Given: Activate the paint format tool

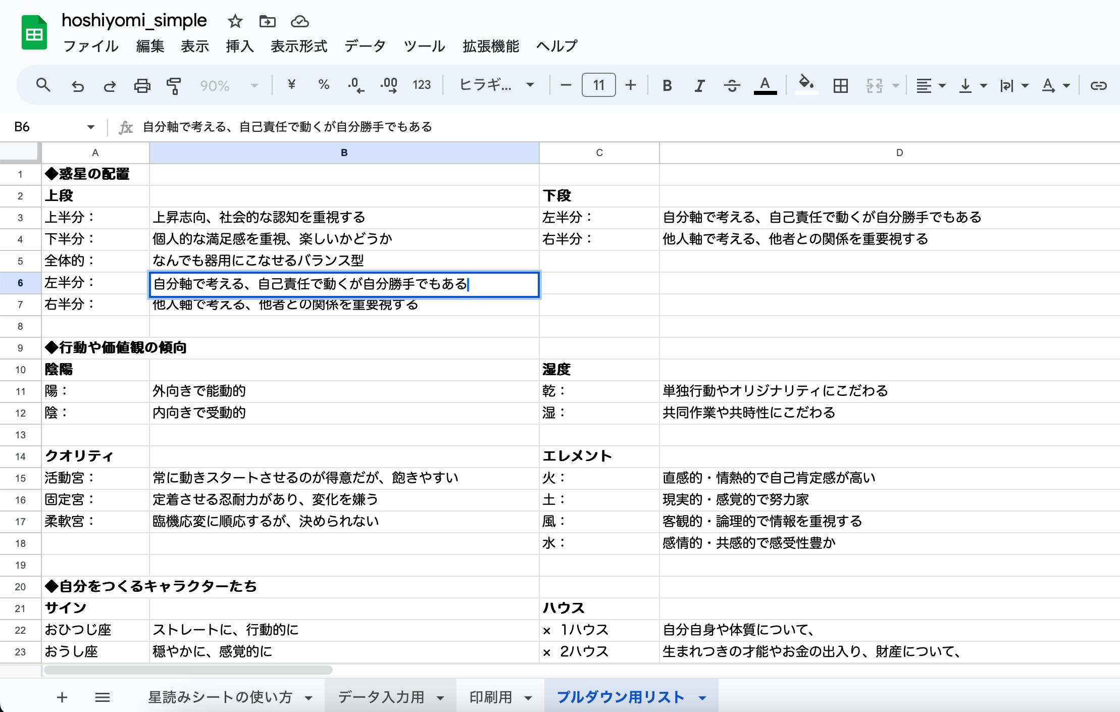Looking at the screenshot, I should click(174, 86).
